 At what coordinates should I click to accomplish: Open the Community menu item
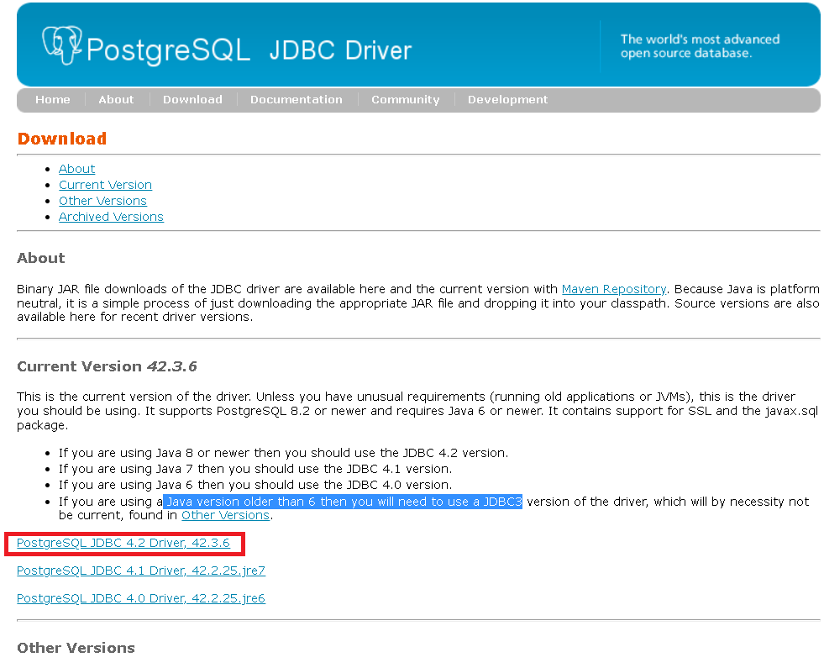(x=406, y=99)
